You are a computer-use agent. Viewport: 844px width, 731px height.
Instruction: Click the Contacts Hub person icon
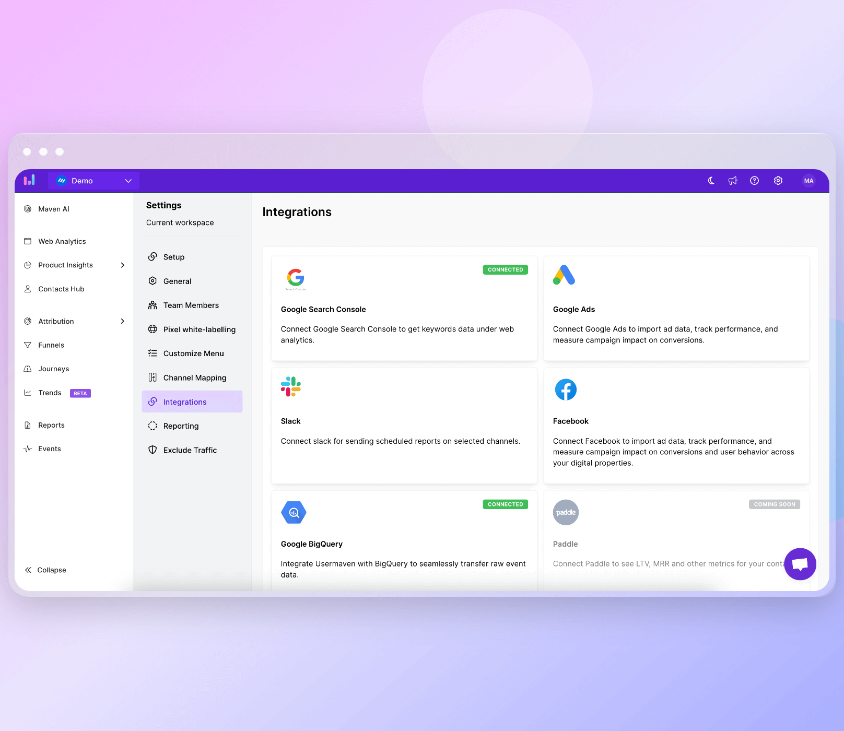coord(28,289)
